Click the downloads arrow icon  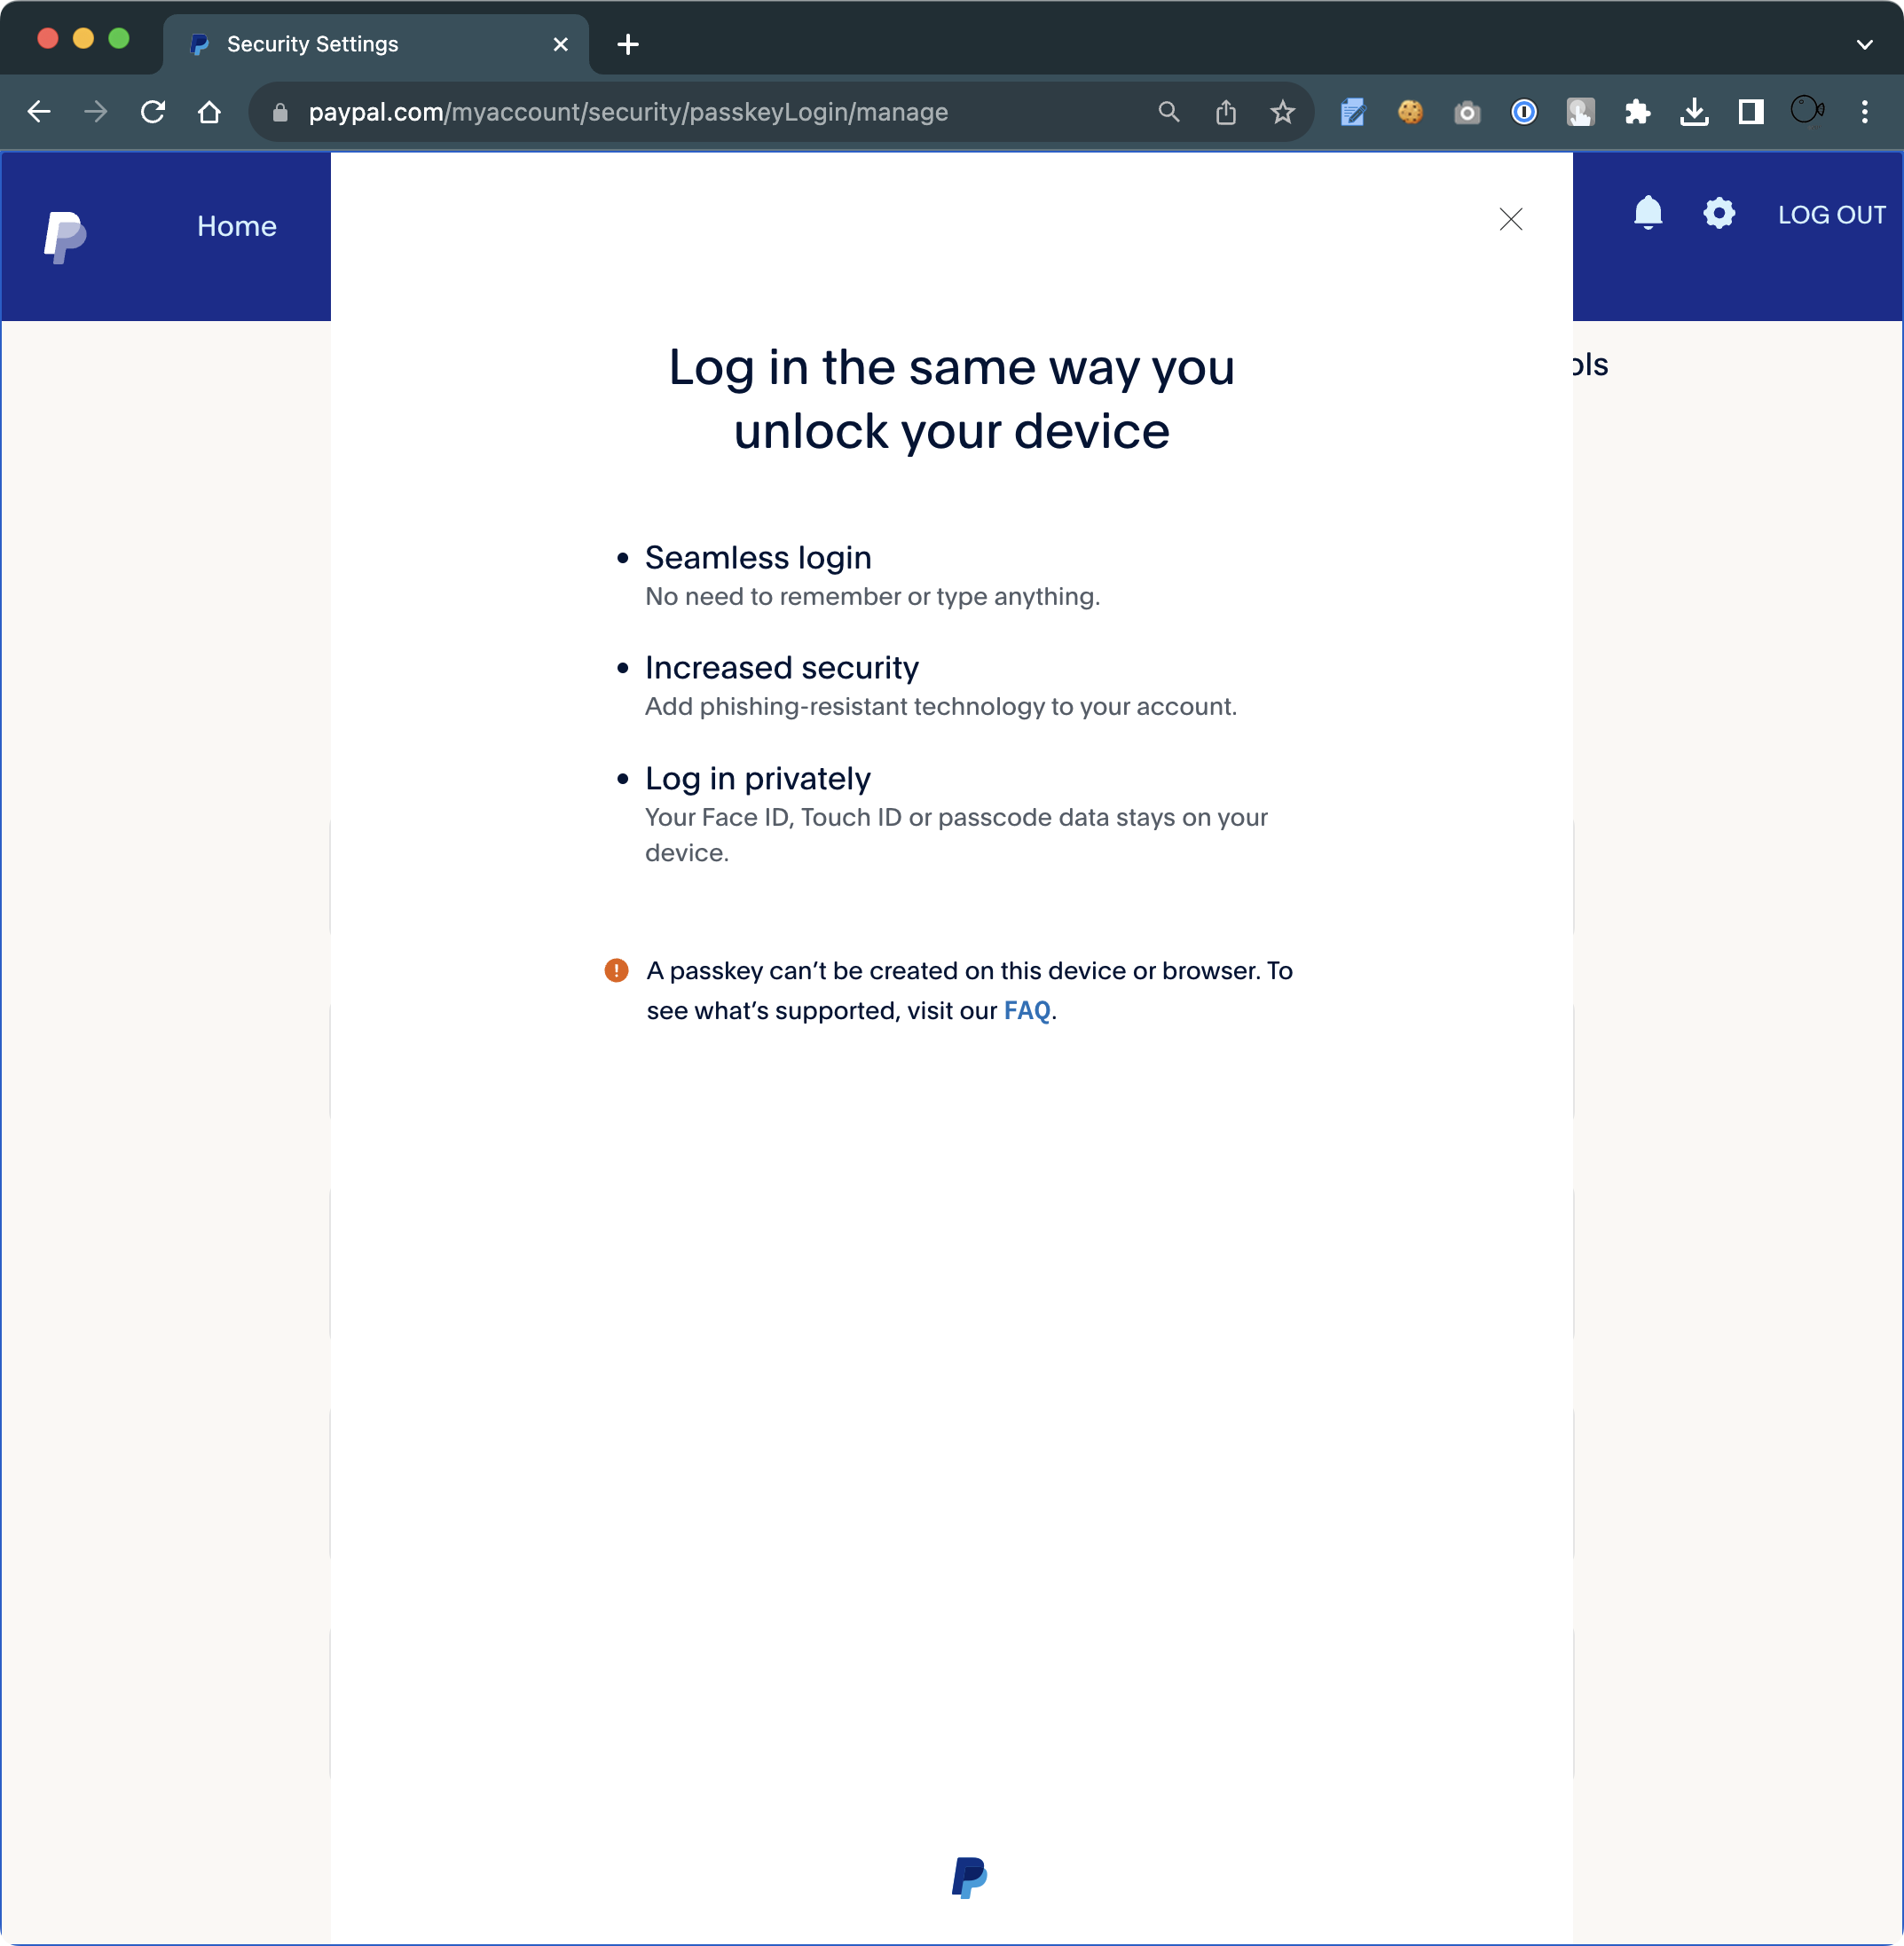[x=1693, y=112]
